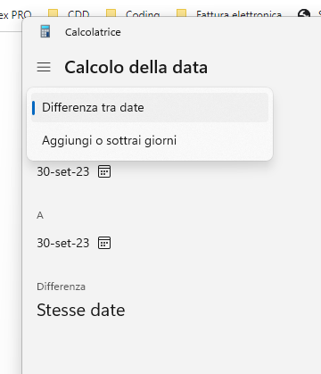Click the Calcolo della data heading
Screen dimensions: 321x374
[x=136, y=67]
